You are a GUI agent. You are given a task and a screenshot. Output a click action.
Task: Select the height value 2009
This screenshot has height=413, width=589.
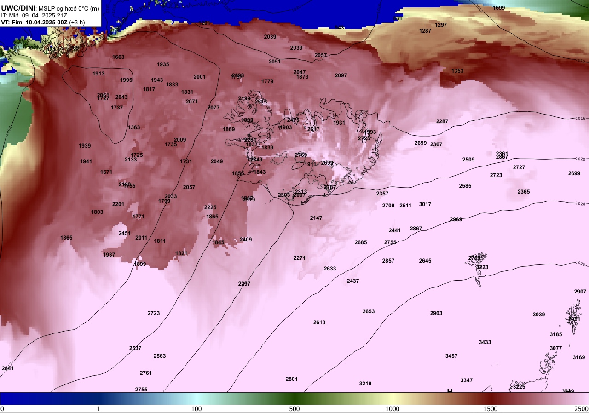click(180, 140)
